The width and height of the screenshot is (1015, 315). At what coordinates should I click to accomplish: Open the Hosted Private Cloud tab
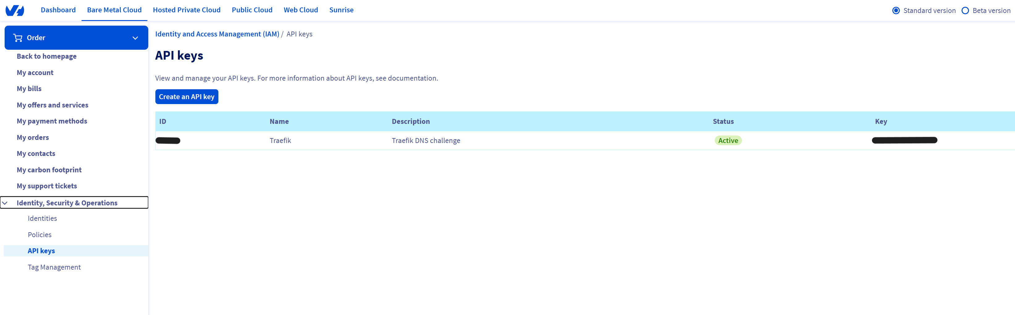187,10
